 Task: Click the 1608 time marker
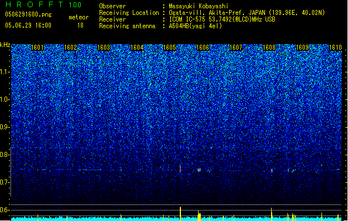pos(269,48)
